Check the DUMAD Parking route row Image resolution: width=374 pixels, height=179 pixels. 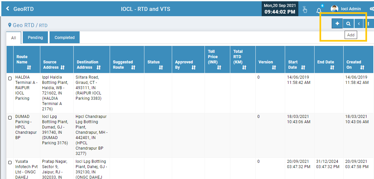pos(10,118)
